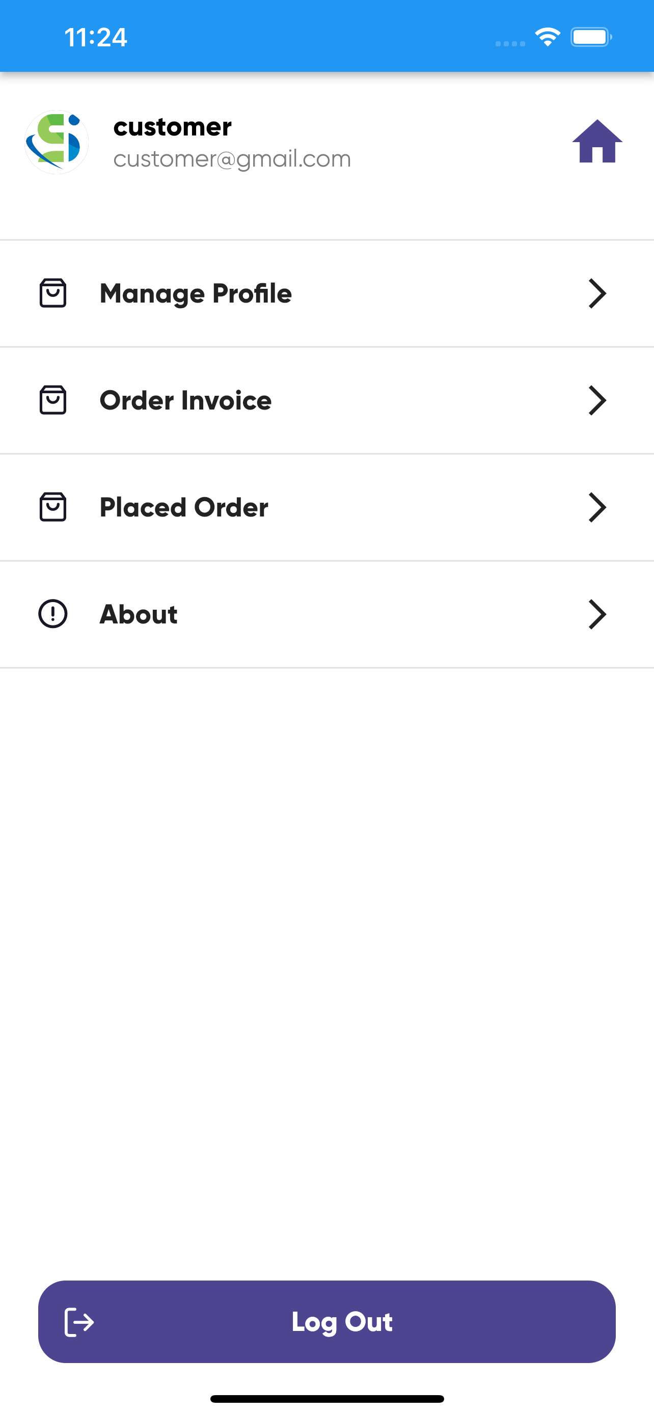Viewport: 654px width, 1415px height.
Task: Tap the bag icon beside Placed Order
Action: coord(52,506)
